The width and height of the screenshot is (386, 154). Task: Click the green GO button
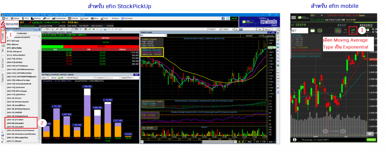click(x=61, y=78)
